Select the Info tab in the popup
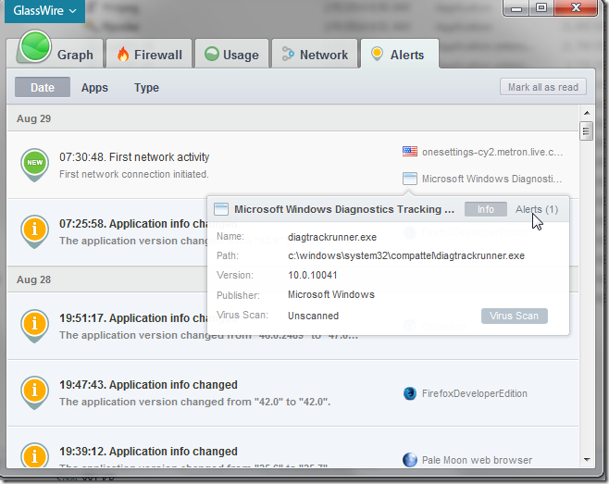Image resolution: width=609 pixels, height=484 pixels. 486,209
